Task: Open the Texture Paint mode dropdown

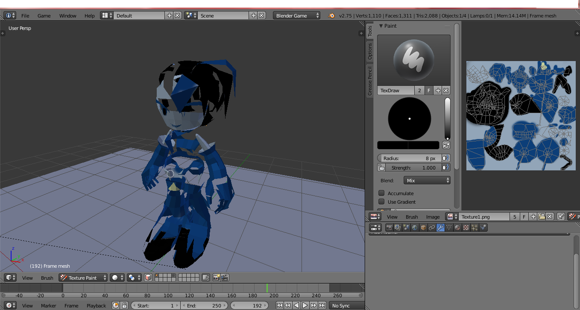Action: pyautogui.click(x=83, y=278)
